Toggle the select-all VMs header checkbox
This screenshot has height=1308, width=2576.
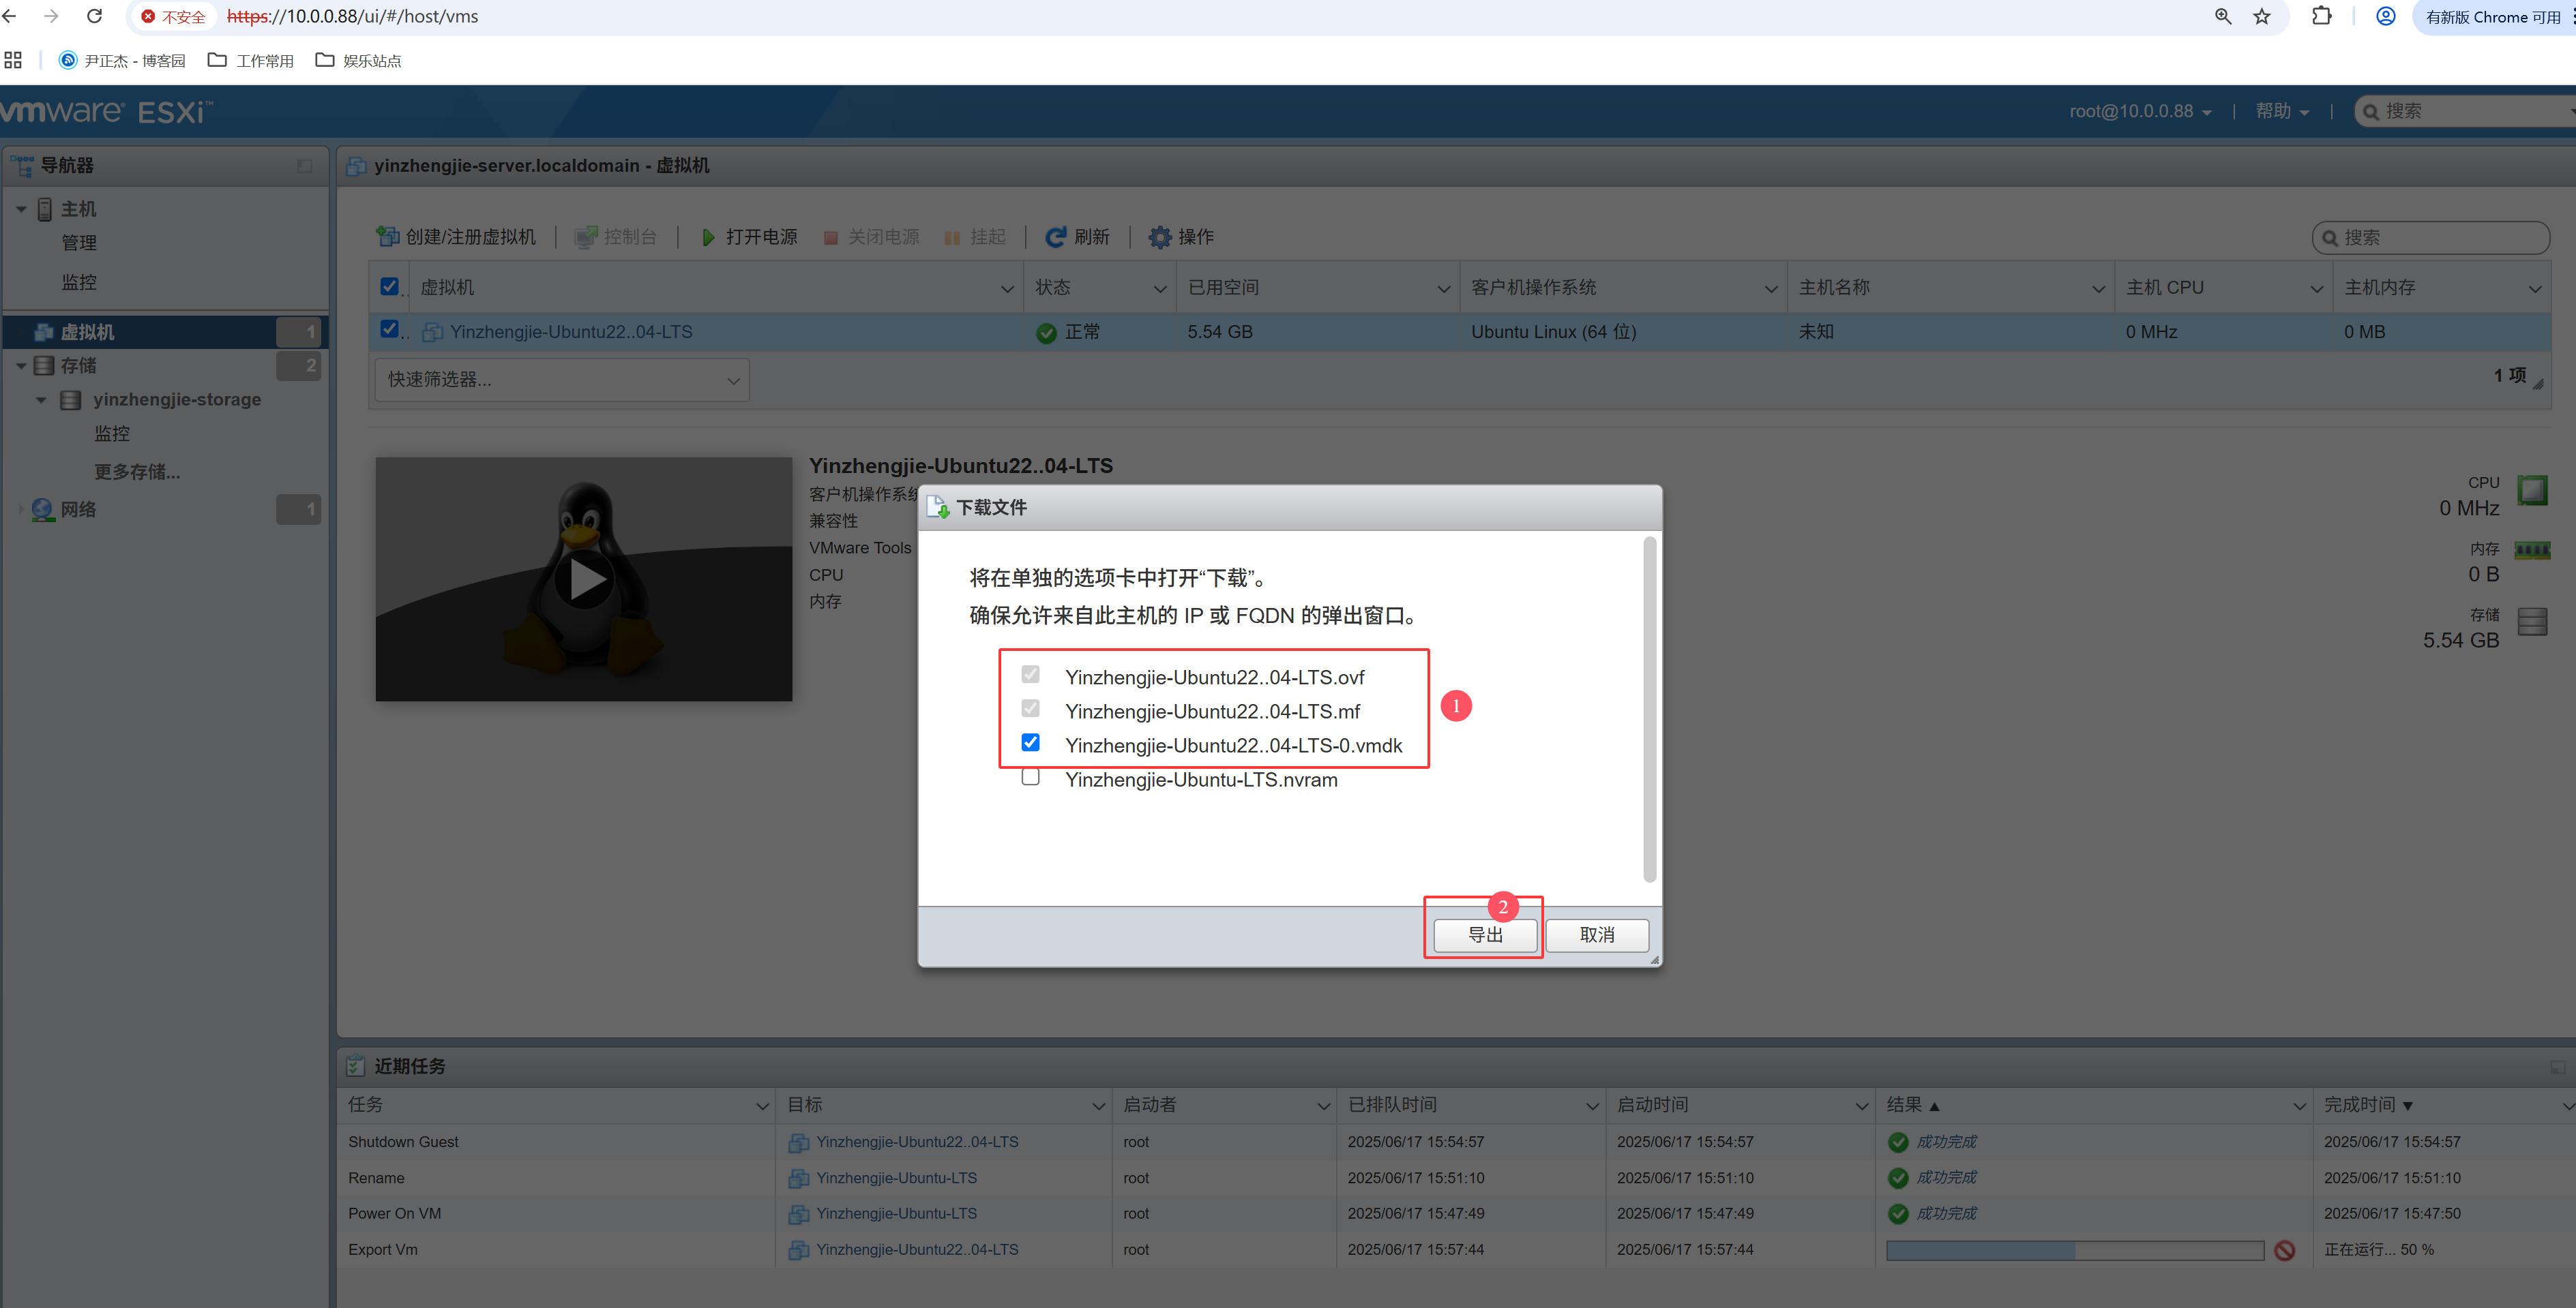pos(390,287)
